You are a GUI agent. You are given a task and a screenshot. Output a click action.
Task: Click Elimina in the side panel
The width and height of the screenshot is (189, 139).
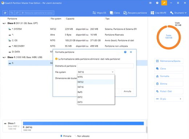(x=169, y=84)
